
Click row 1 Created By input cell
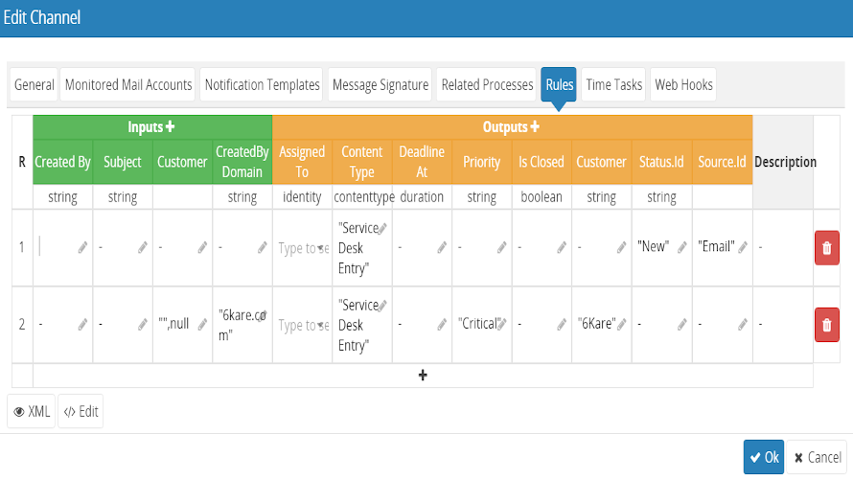click(58, 247)
